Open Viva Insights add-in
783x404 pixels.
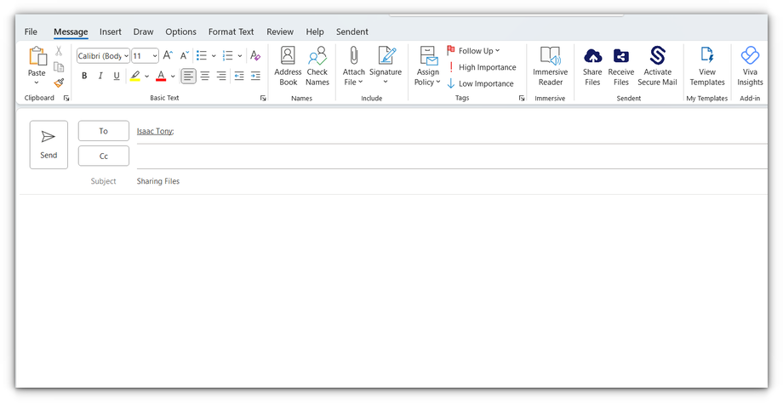(750, 57)
